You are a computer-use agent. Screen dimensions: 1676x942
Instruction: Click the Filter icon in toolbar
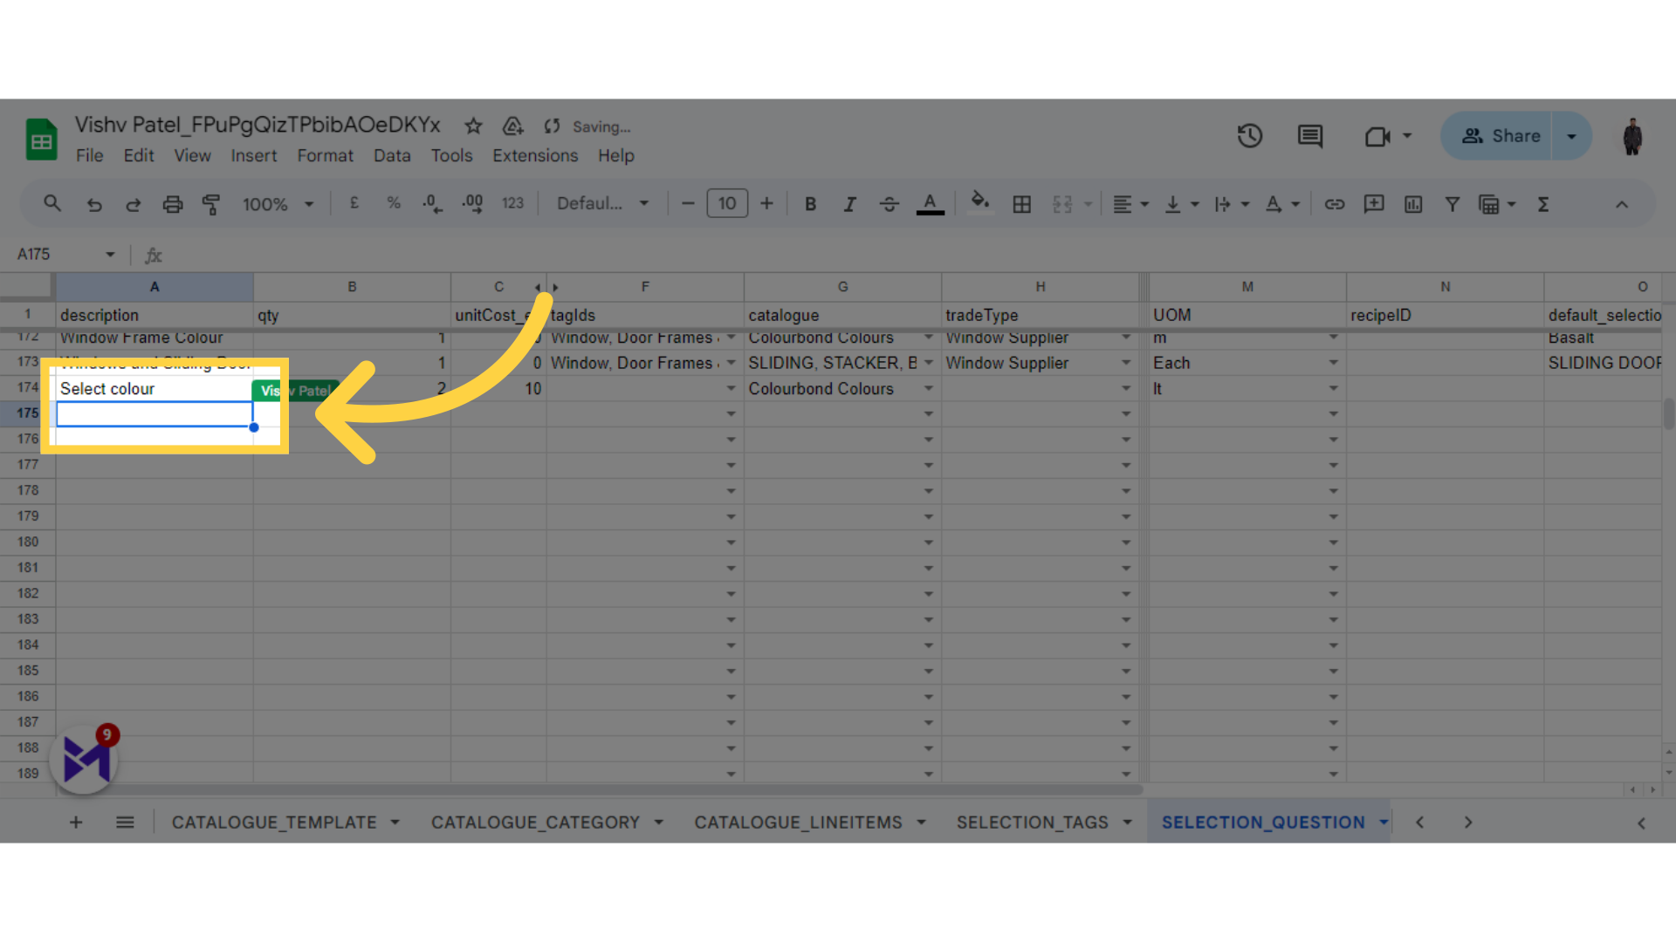point(1453,205)
